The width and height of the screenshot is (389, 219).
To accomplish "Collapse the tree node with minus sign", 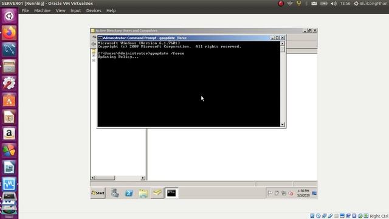I will click(94, 60).
